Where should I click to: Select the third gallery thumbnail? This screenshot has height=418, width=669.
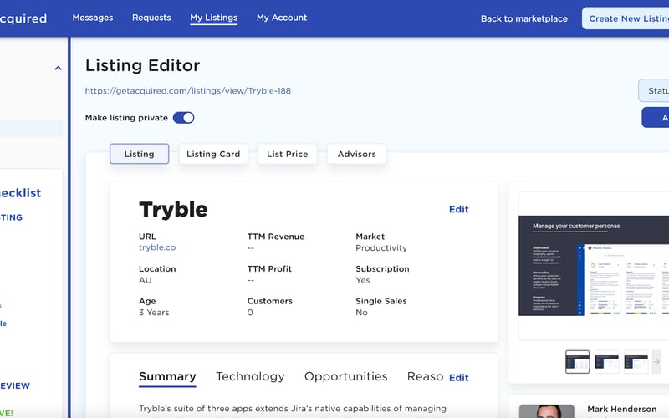[x=636, y=362]
